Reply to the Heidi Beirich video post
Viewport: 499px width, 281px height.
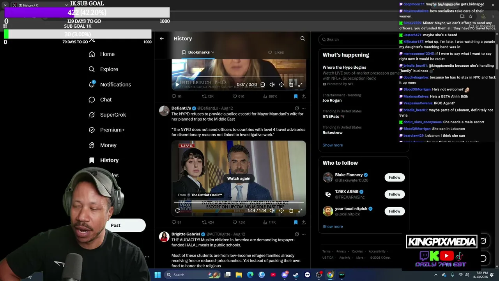click(x=177, y=96)
